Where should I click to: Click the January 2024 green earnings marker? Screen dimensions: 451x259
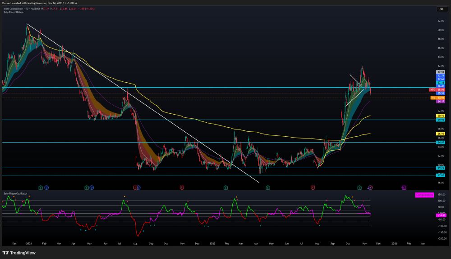coord(41,188)
